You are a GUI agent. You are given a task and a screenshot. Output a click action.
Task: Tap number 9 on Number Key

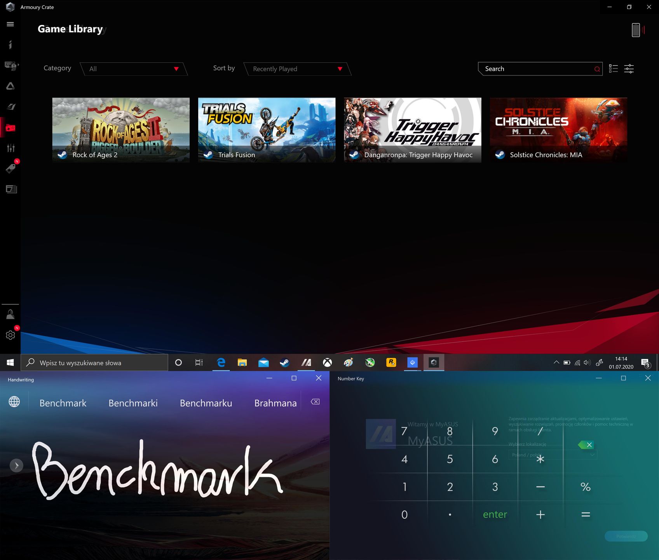point(495,431)
